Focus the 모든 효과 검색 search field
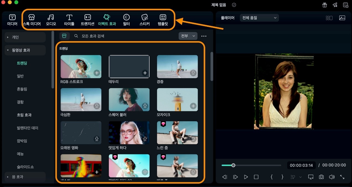The height and width of the screenshot is (187, 352). [125, 36]
